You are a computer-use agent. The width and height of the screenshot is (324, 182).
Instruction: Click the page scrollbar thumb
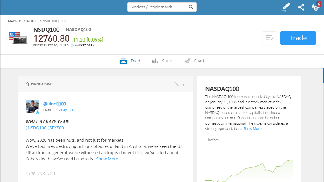(323, 75)
